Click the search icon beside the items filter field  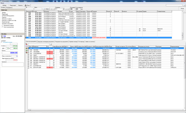[x=51, y=44]
